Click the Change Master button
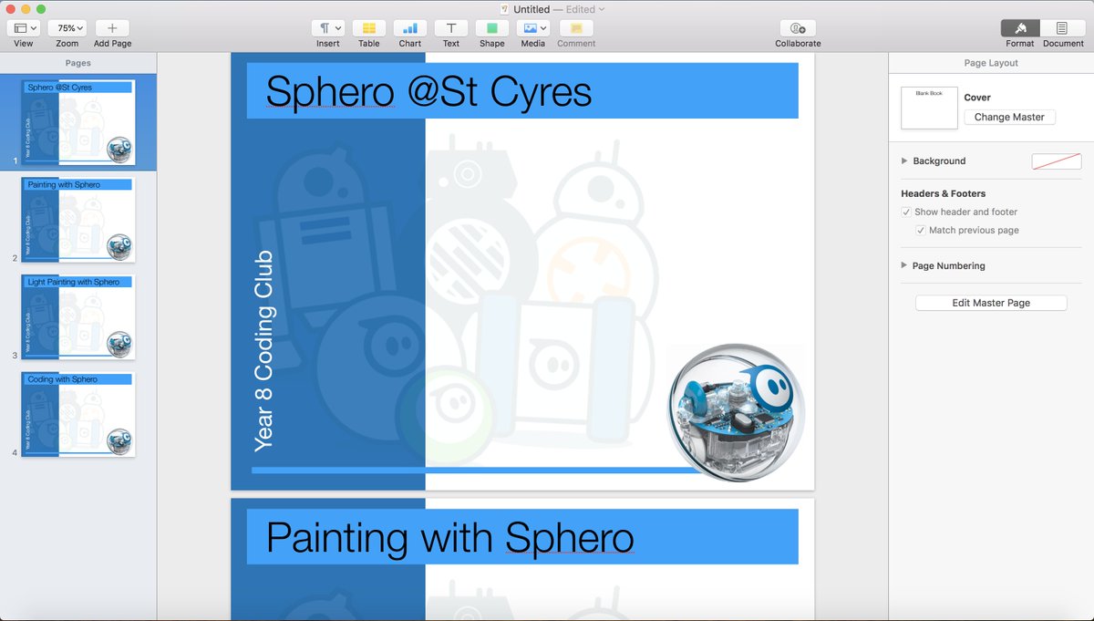 point(1009,117)
